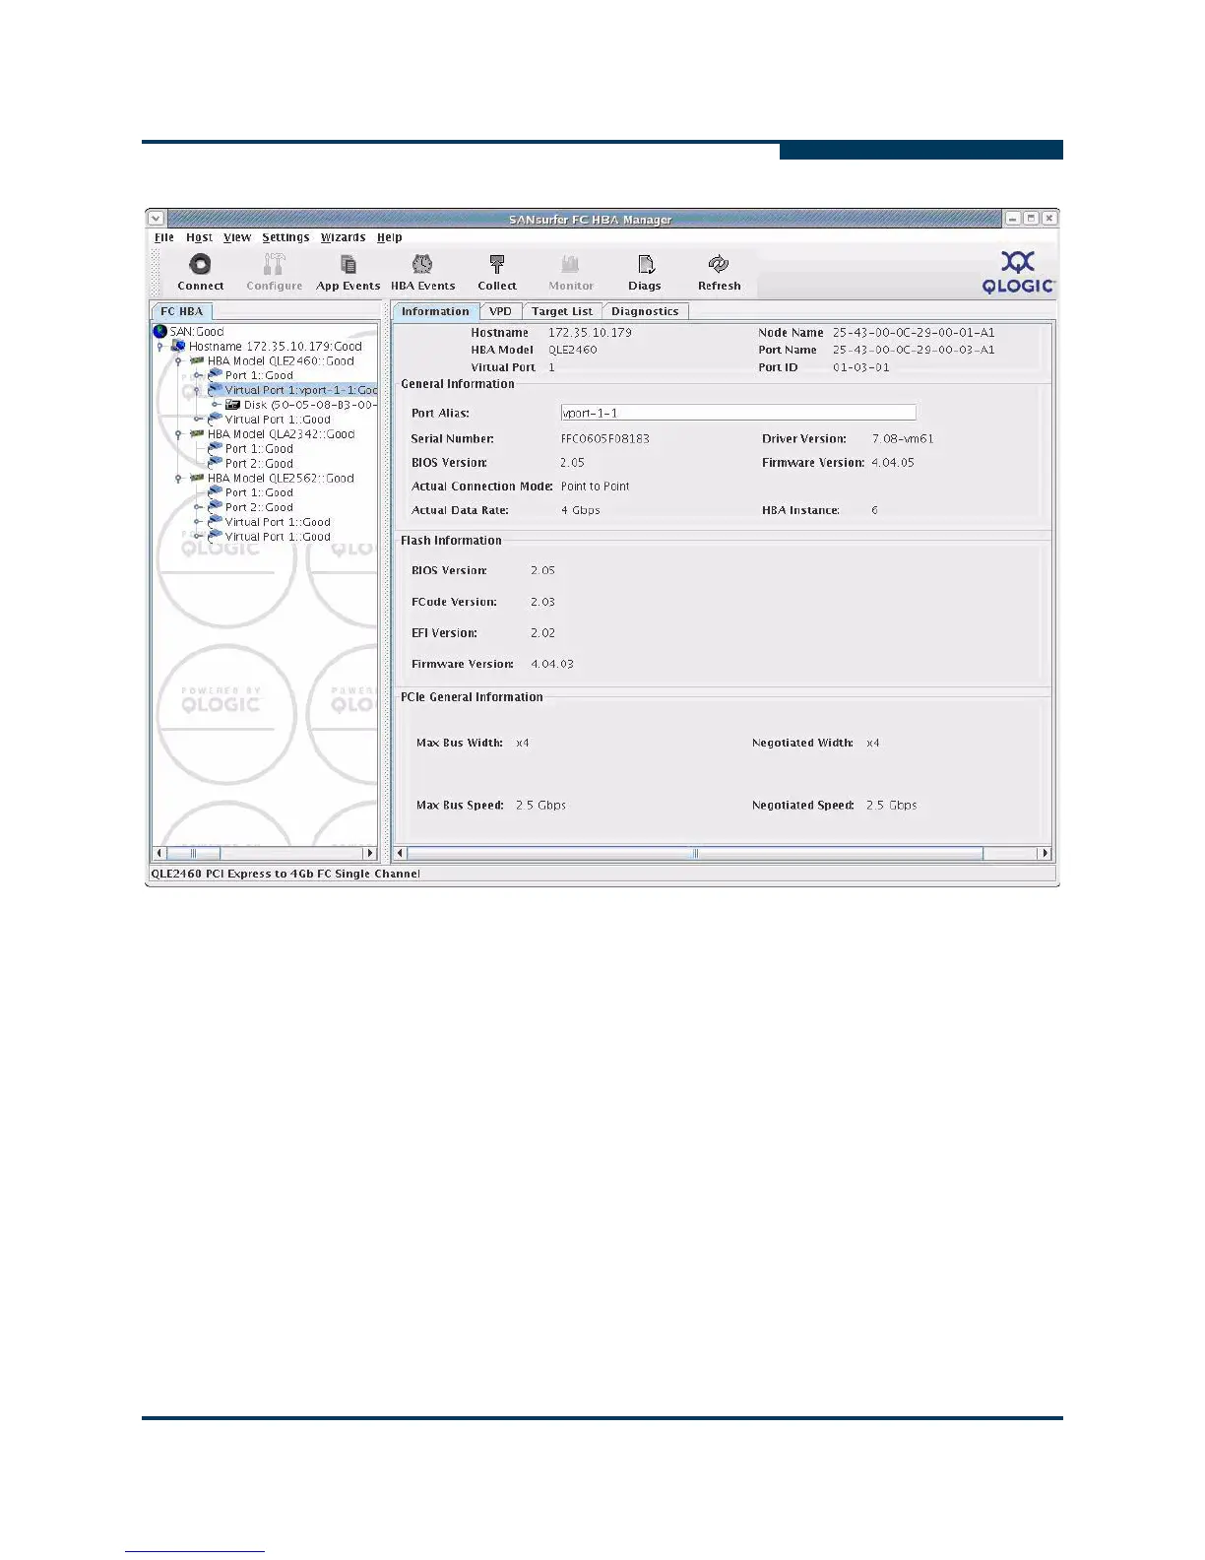Image resolution: width=1205 pixels, height=1560 pixels.
Task: Collapse the HBA Model QLA2342 node
Action: (178, 434)
